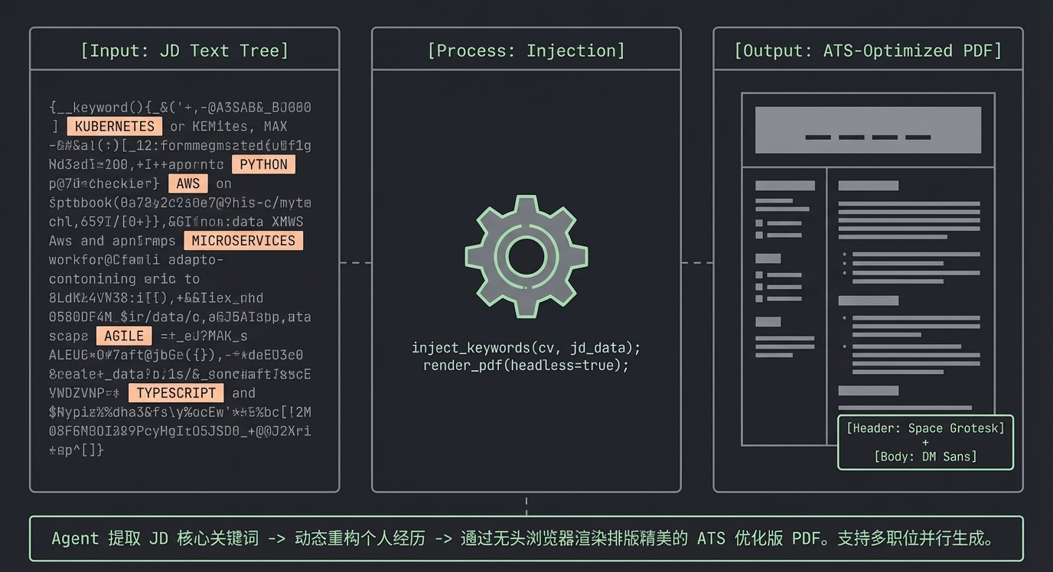Select the AWS keyword tag
This screenshot has width=1053, height=572.
188,184
